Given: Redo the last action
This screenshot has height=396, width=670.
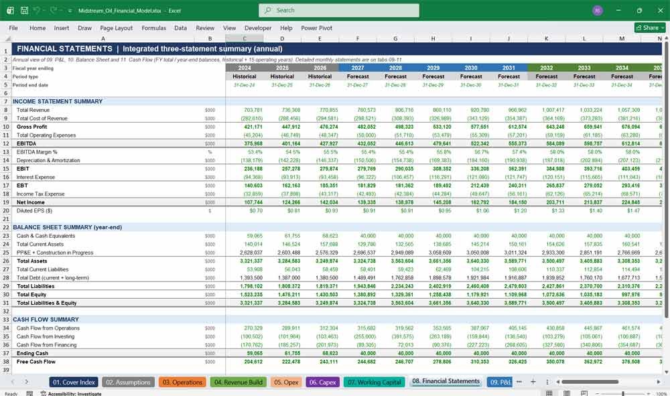Looking at the screenshot, I should pos(54,10).
